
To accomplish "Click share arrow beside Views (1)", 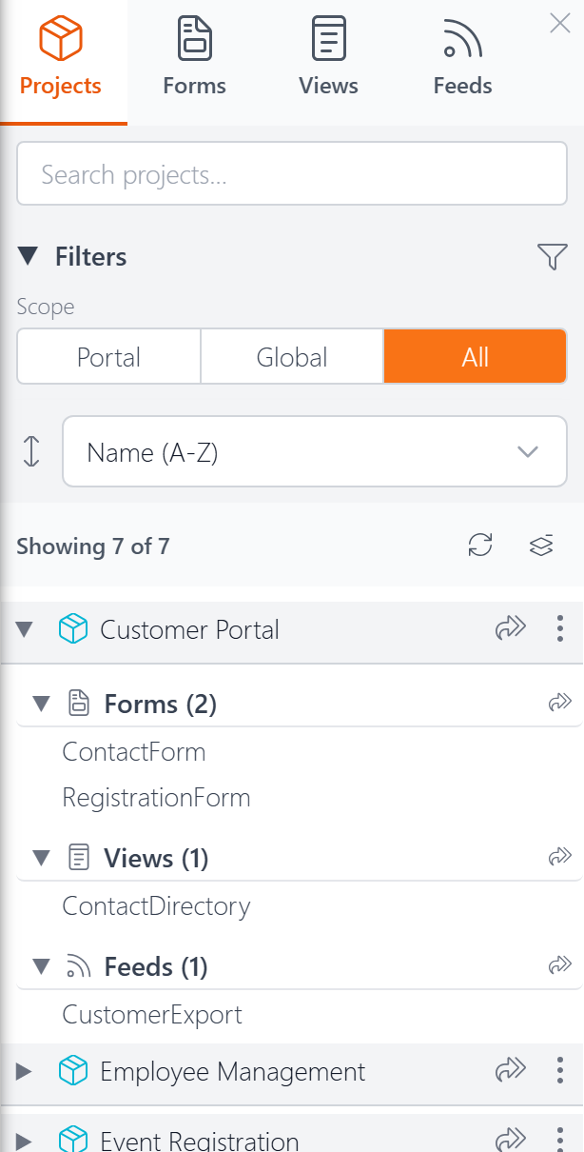I will tap(560, 858).
